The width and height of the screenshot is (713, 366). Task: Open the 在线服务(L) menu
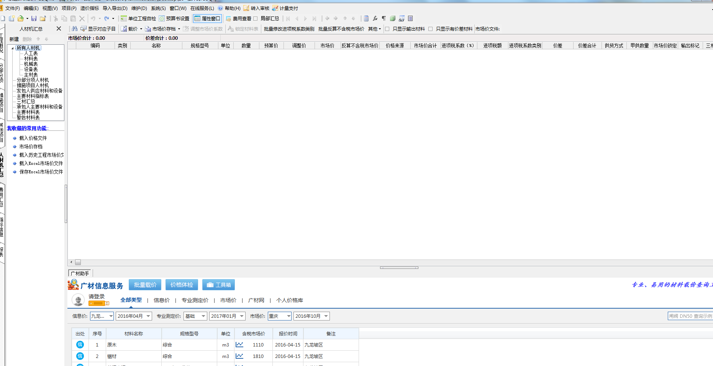(202, 8)
